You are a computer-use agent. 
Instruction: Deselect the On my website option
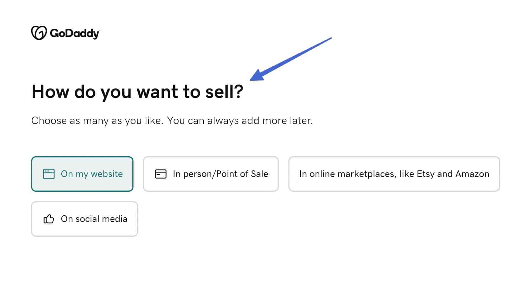click(82, 174)
